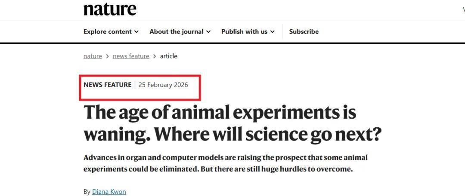Screen dimensions: 465x196
Task: Open the Explore content menu label
Action: [x=108, y=31]
